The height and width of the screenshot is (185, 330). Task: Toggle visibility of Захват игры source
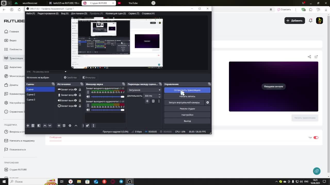pos(76,89)
